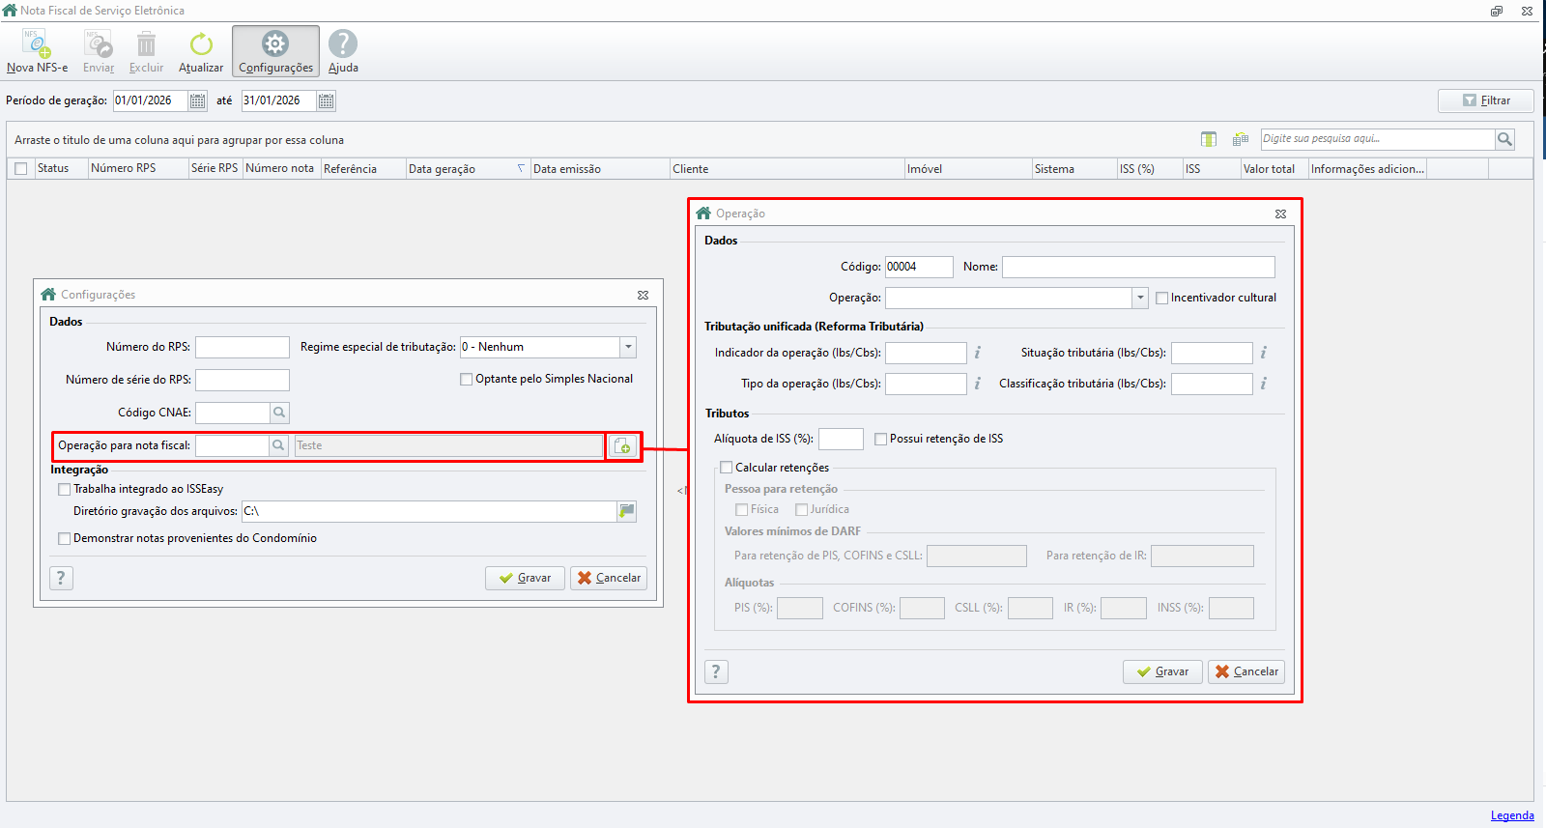The image size is (1546, 828).
Task: Click info icon for Indicador da operação
Action: (x=977, y=353)
